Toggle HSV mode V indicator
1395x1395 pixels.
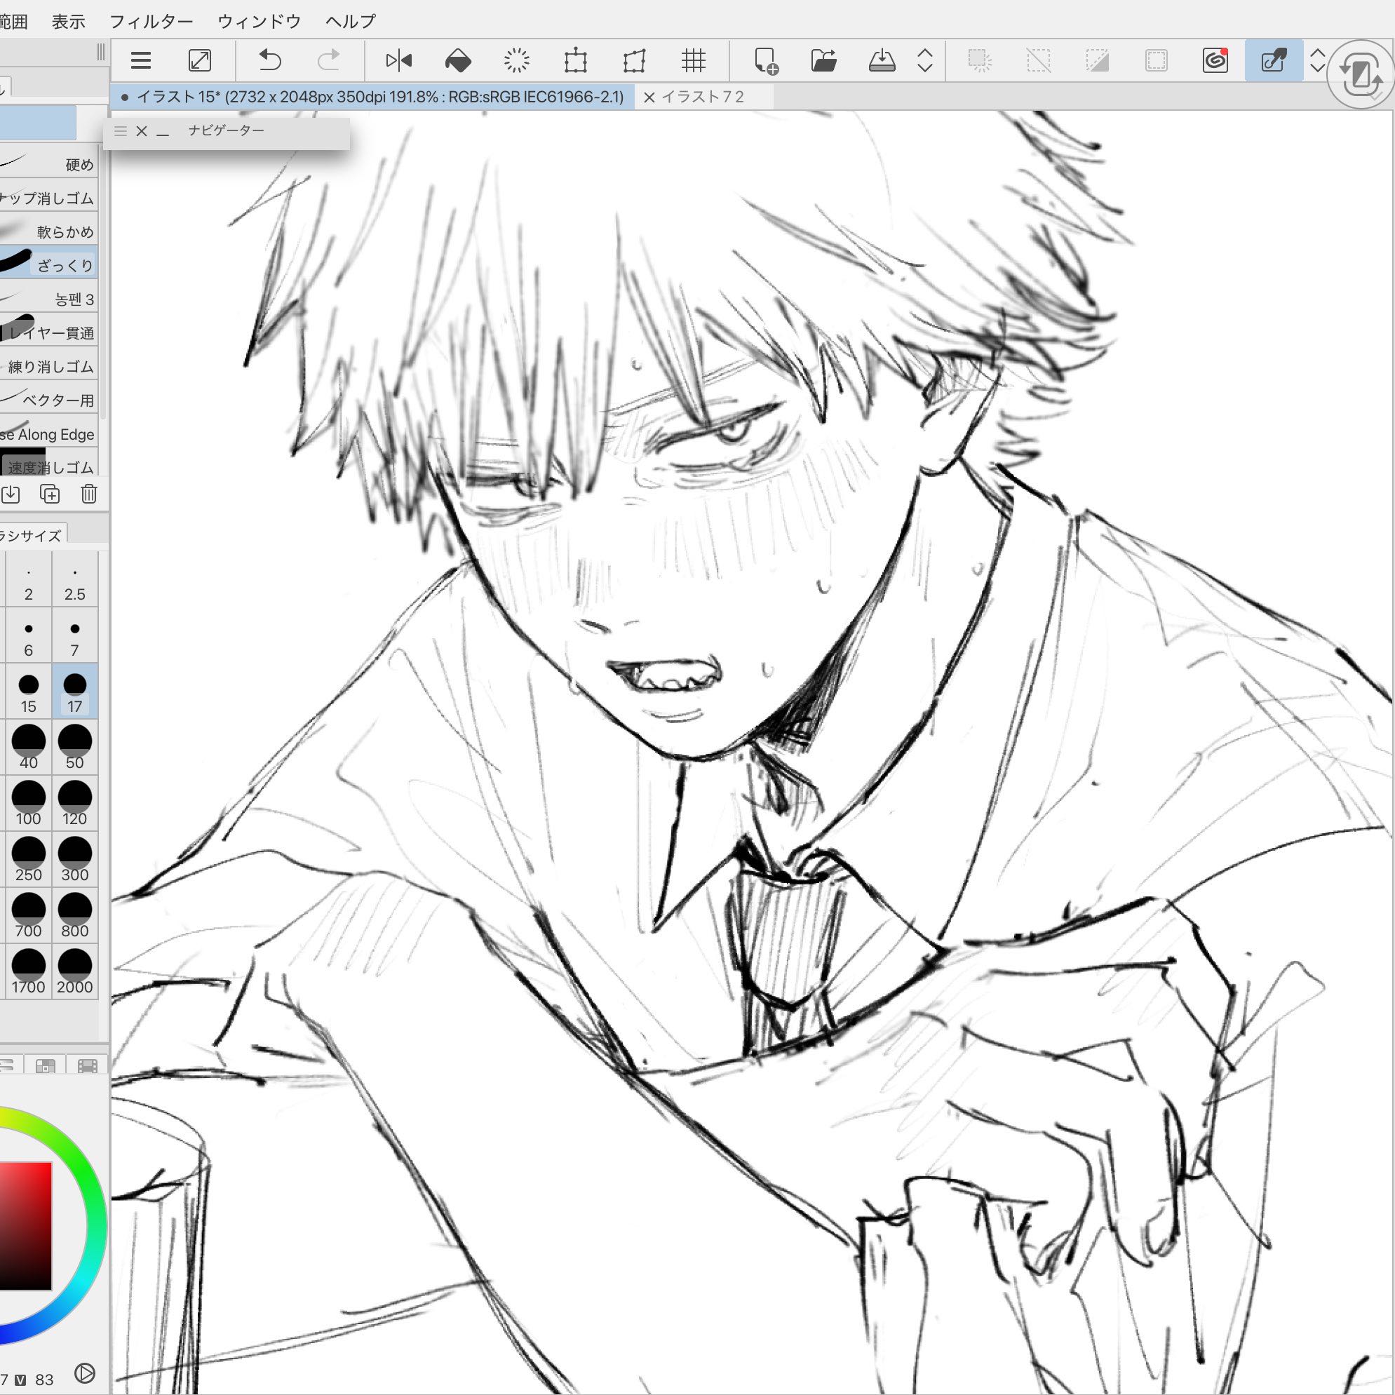coord(21,1378)
